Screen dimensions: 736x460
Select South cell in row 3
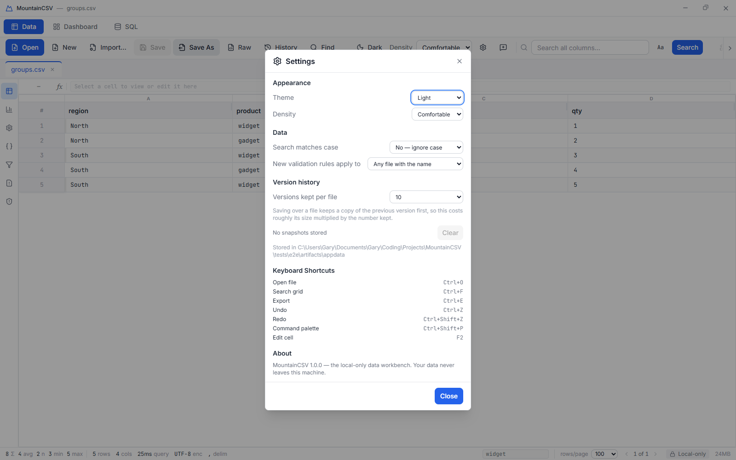tap(149, 155)
